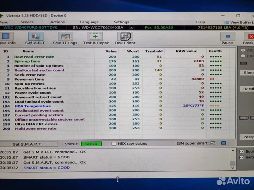Select Reallocated event count row
254x190 pixels.
coord(117,110)
